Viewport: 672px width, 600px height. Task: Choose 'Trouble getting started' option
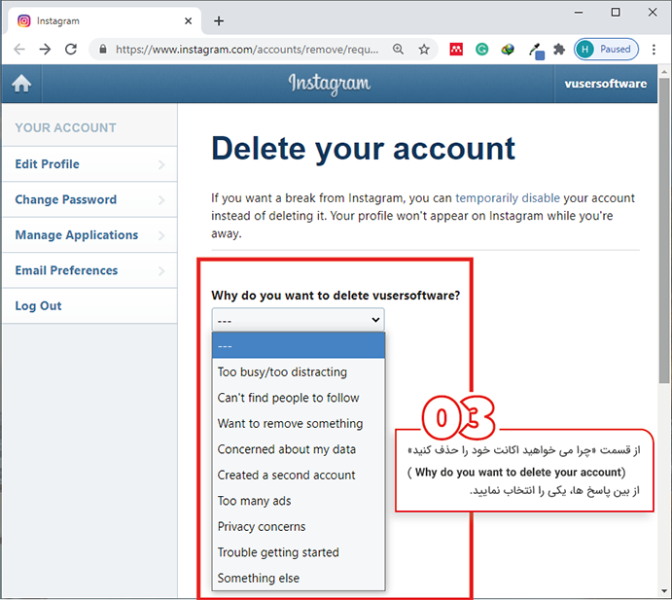[299, 552]
